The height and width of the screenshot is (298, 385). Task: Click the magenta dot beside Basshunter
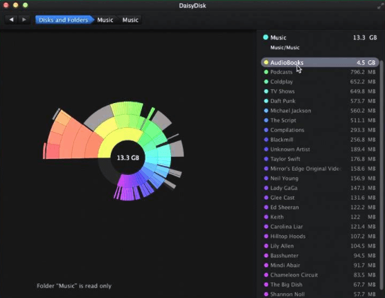click(266, 255)
